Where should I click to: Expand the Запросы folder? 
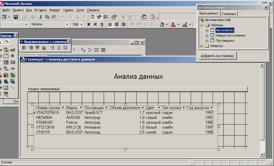pos(201,46)
